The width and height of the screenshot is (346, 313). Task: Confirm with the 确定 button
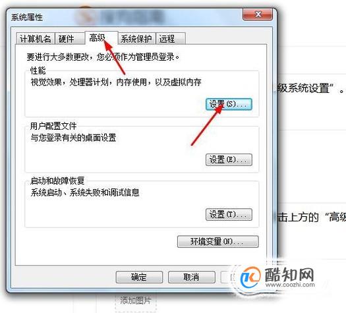click(x=139, y=277)
